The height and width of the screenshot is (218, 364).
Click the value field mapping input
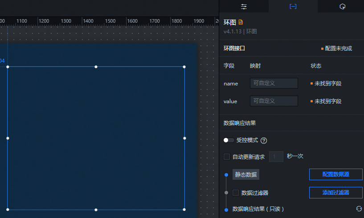click(x=274, y=101)
